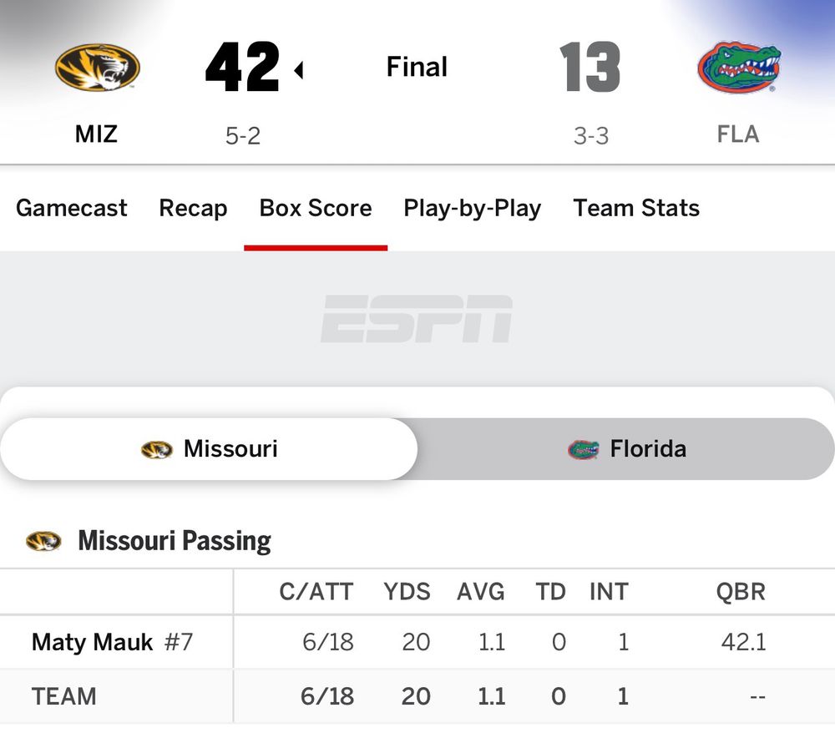Click the FLA team abbreviation
The image size is (835, 733).
pos(738,134)
